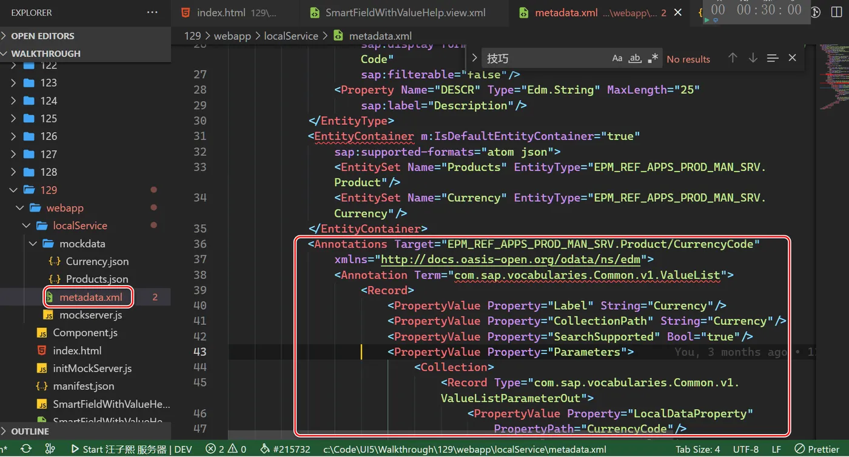Switch to the index.html tab
849x457 pixels.
(x=236, y=13)
